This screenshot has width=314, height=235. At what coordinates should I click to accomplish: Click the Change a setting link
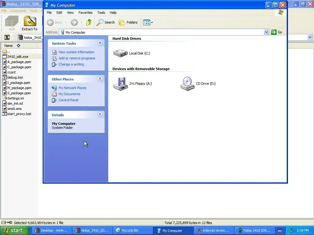[x=71, y=64]
